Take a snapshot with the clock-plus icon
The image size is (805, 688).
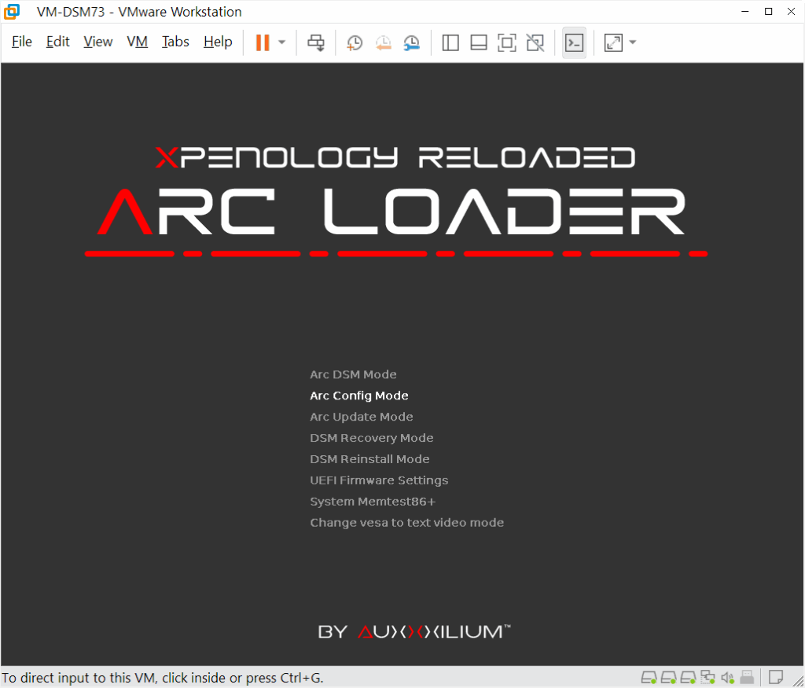(x=355, y=42)
